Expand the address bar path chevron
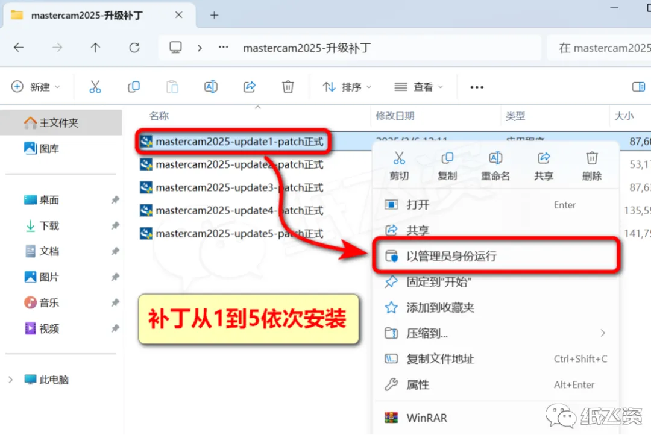Screen dimensions: 651x435 (200, 48)
